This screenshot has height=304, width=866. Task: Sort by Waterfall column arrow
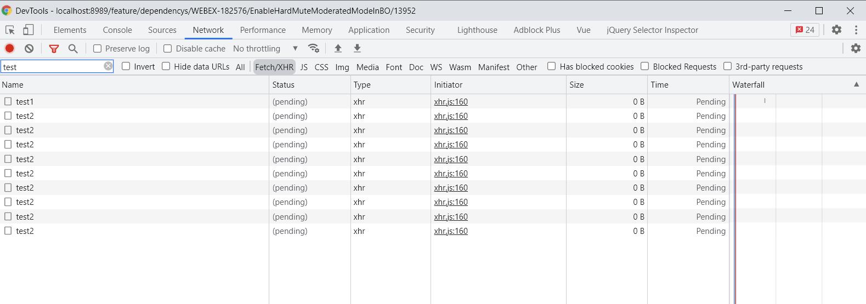click(856, 84)
